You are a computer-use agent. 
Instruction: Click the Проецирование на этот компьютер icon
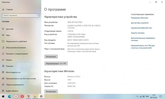point(3,78)
